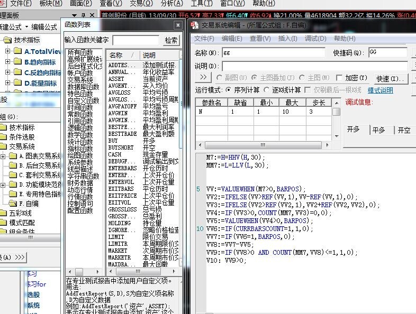Viewport: 416px width, 314px height.
Task: Click parameter table horizontal scrollbar thumb
Action: point(263,145)
